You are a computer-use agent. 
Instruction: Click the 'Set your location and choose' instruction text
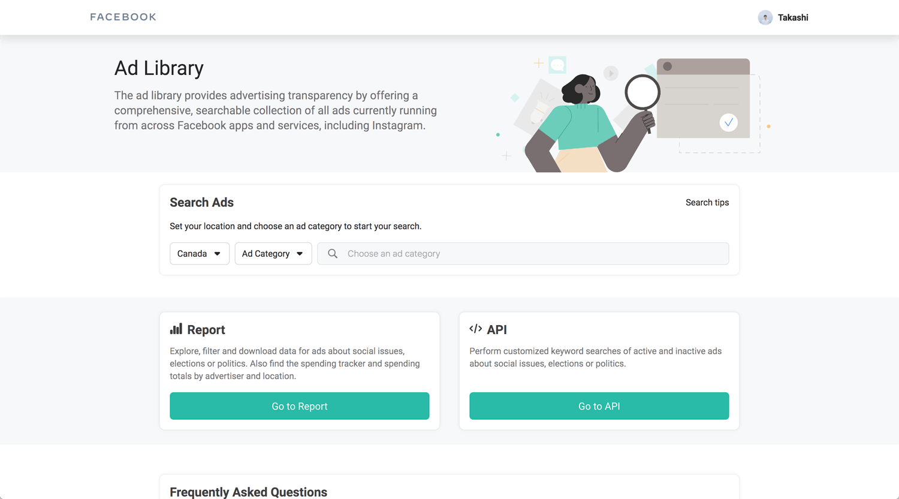click(x=295, y=226)
